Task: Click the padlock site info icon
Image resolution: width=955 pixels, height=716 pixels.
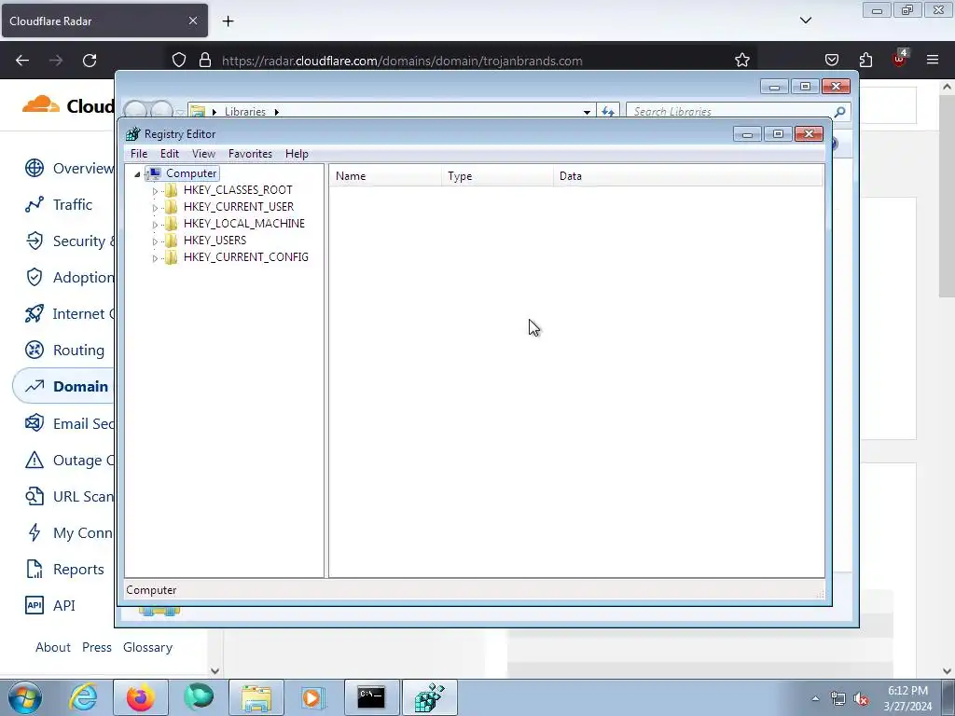Action: click(x=205, y=61)
